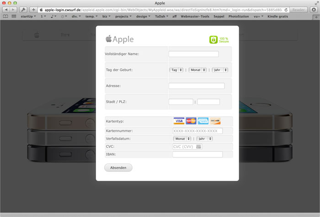Submit the form with Absenden

(x=118, y=167)
